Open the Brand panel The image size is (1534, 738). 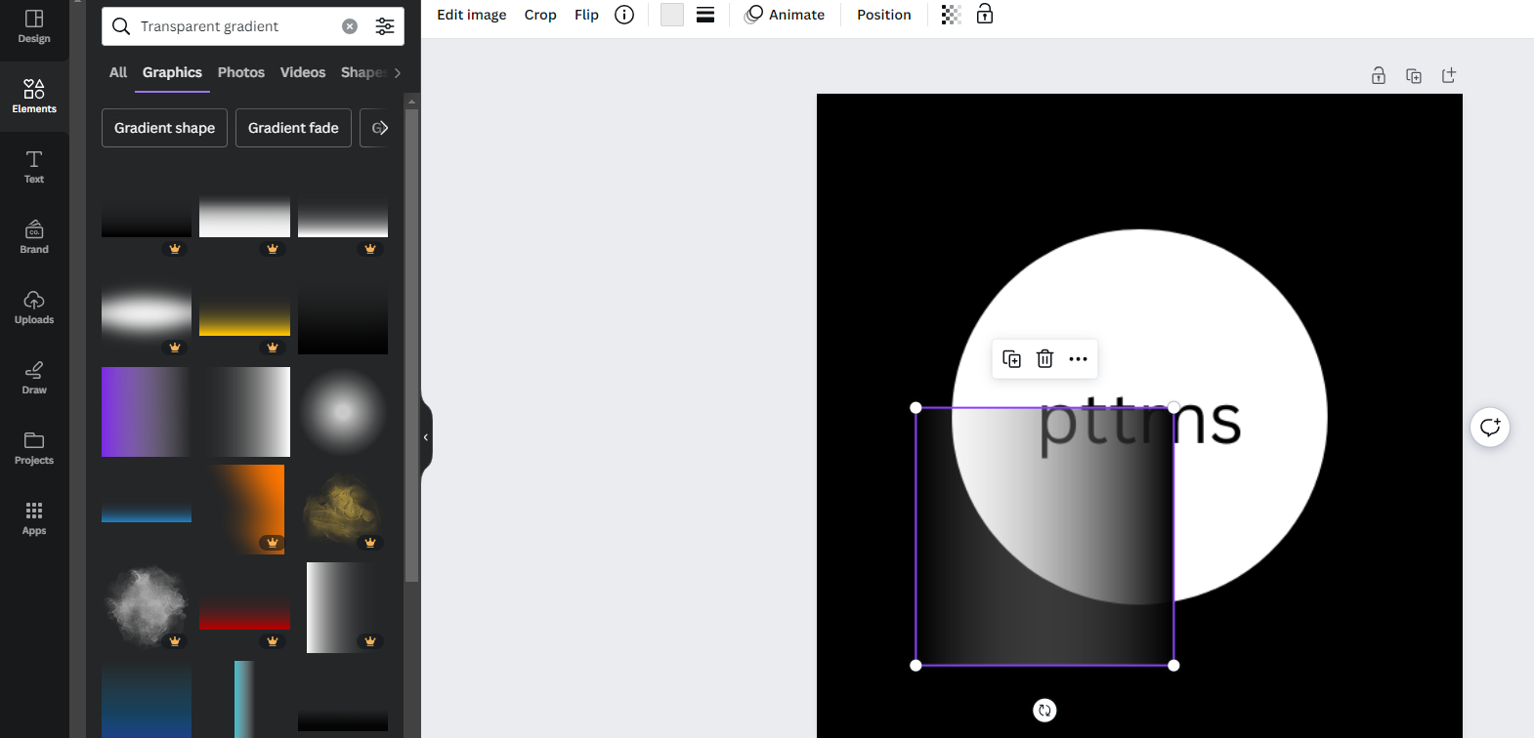pos(34,237)
